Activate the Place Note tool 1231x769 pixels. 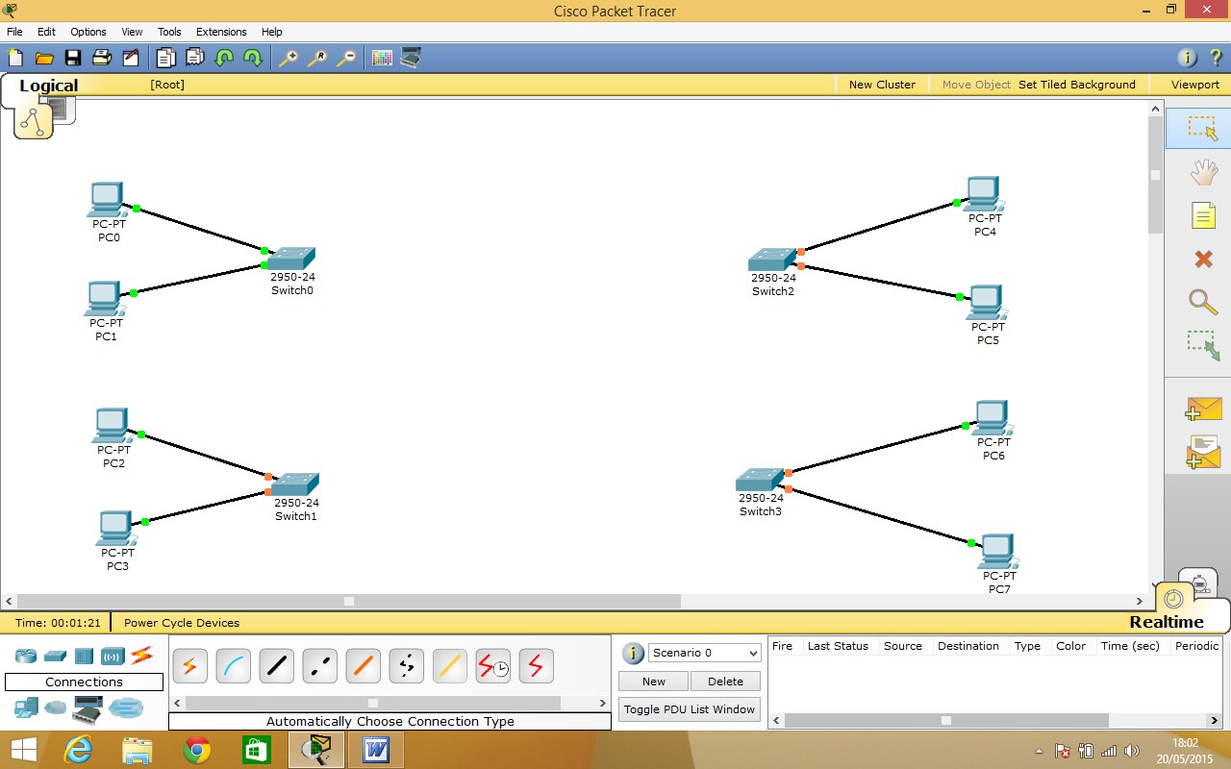pos(1204,215)
